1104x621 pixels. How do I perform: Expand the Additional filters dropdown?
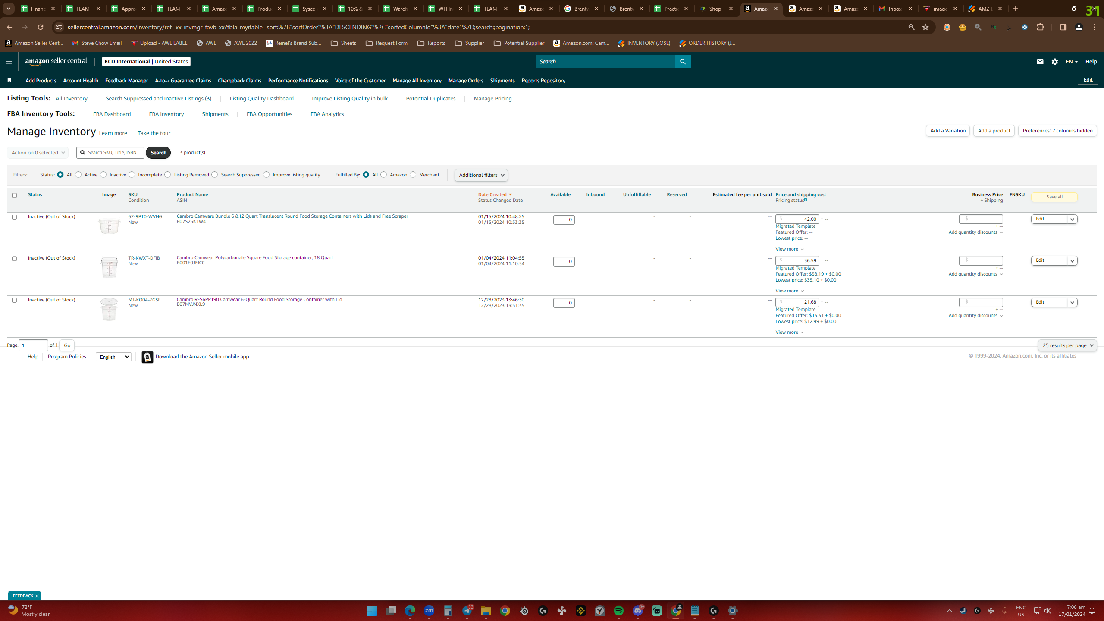click(481, 175)
